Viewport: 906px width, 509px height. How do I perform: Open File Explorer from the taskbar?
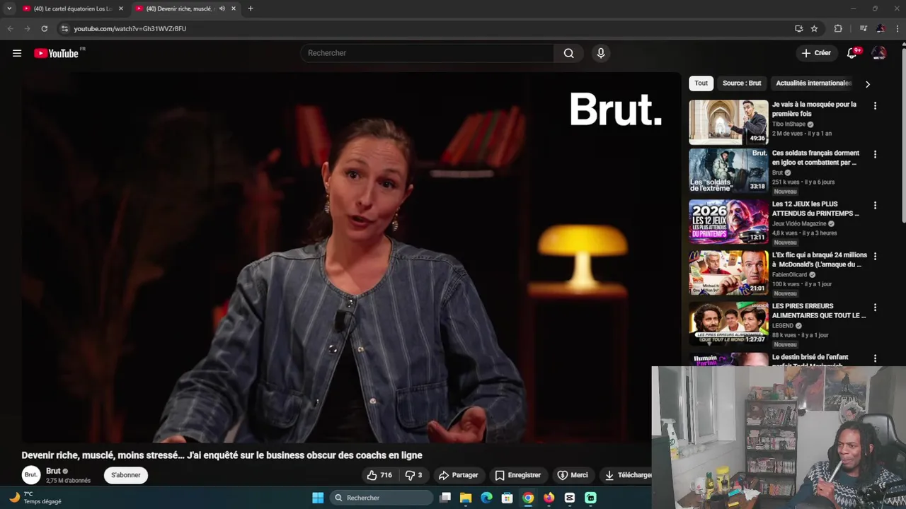(x=466, y=498)
